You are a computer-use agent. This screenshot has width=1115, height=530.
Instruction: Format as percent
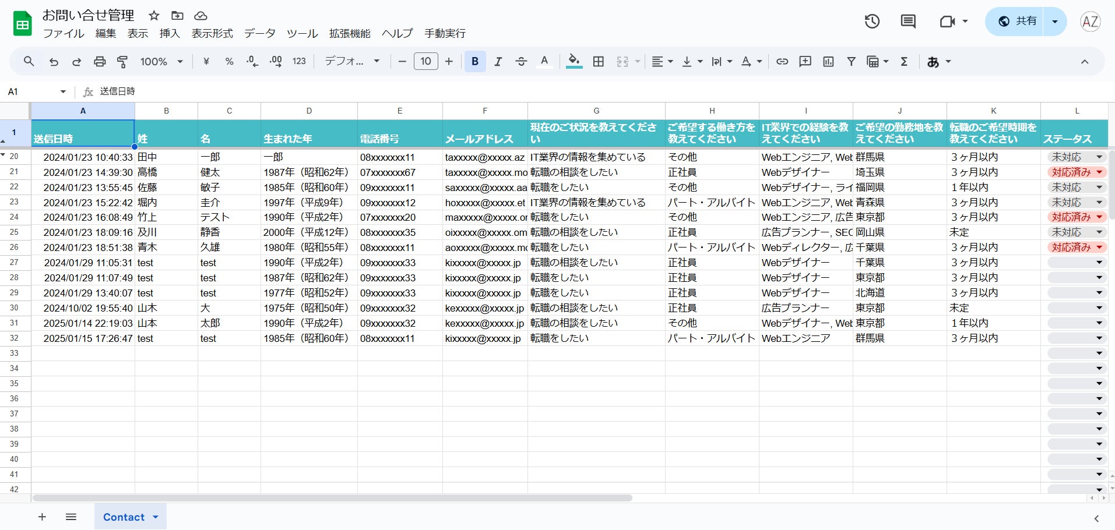click(229, 61)
